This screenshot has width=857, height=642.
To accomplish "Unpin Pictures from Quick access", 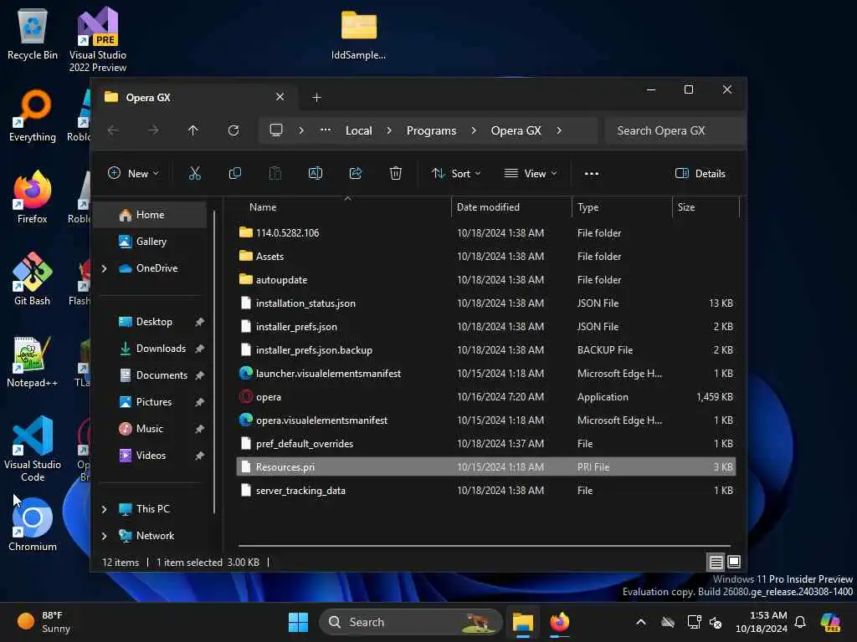I will 199,402.
